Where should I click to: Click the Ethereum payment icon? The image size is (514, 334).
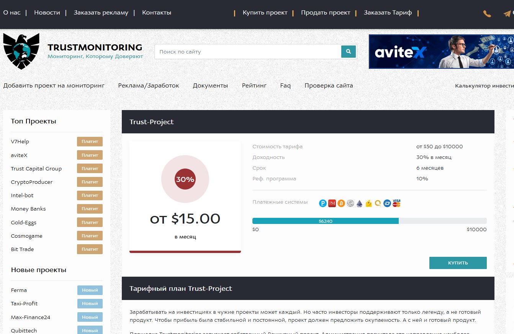click(359, 203)
